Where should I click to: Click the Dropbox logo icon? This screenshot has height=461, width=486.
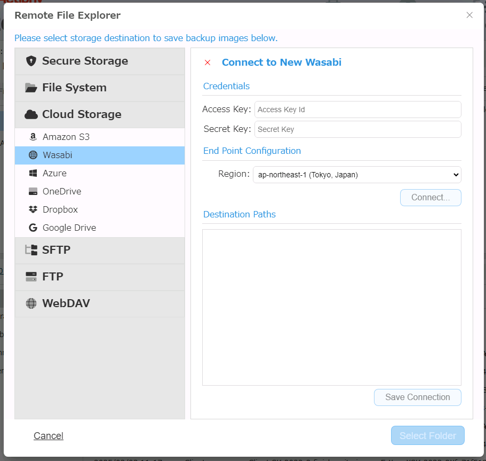pyautogui.click(x=33, y=209)
